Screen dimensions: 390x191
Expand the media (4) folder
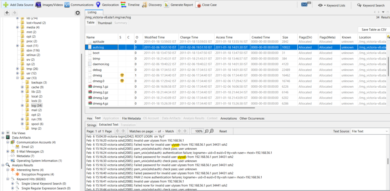pos(18,27)
